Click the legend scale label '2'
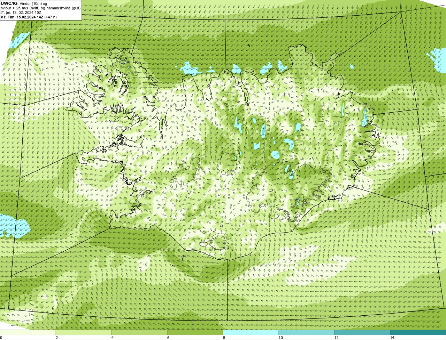Screen dimensions: 446x340 tap(56, 338)
